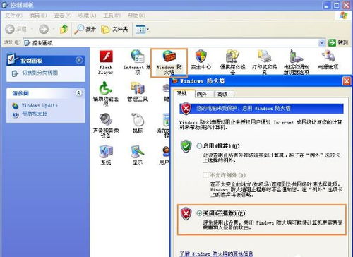353x257 pixels.
Task: Click the address bar field
Action: tap(174, 42)
